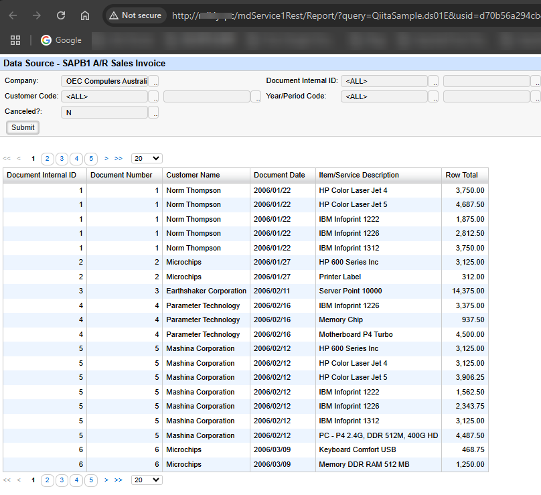Click row total 14,375.00
The image size is (541, 495).
[465, 291]
